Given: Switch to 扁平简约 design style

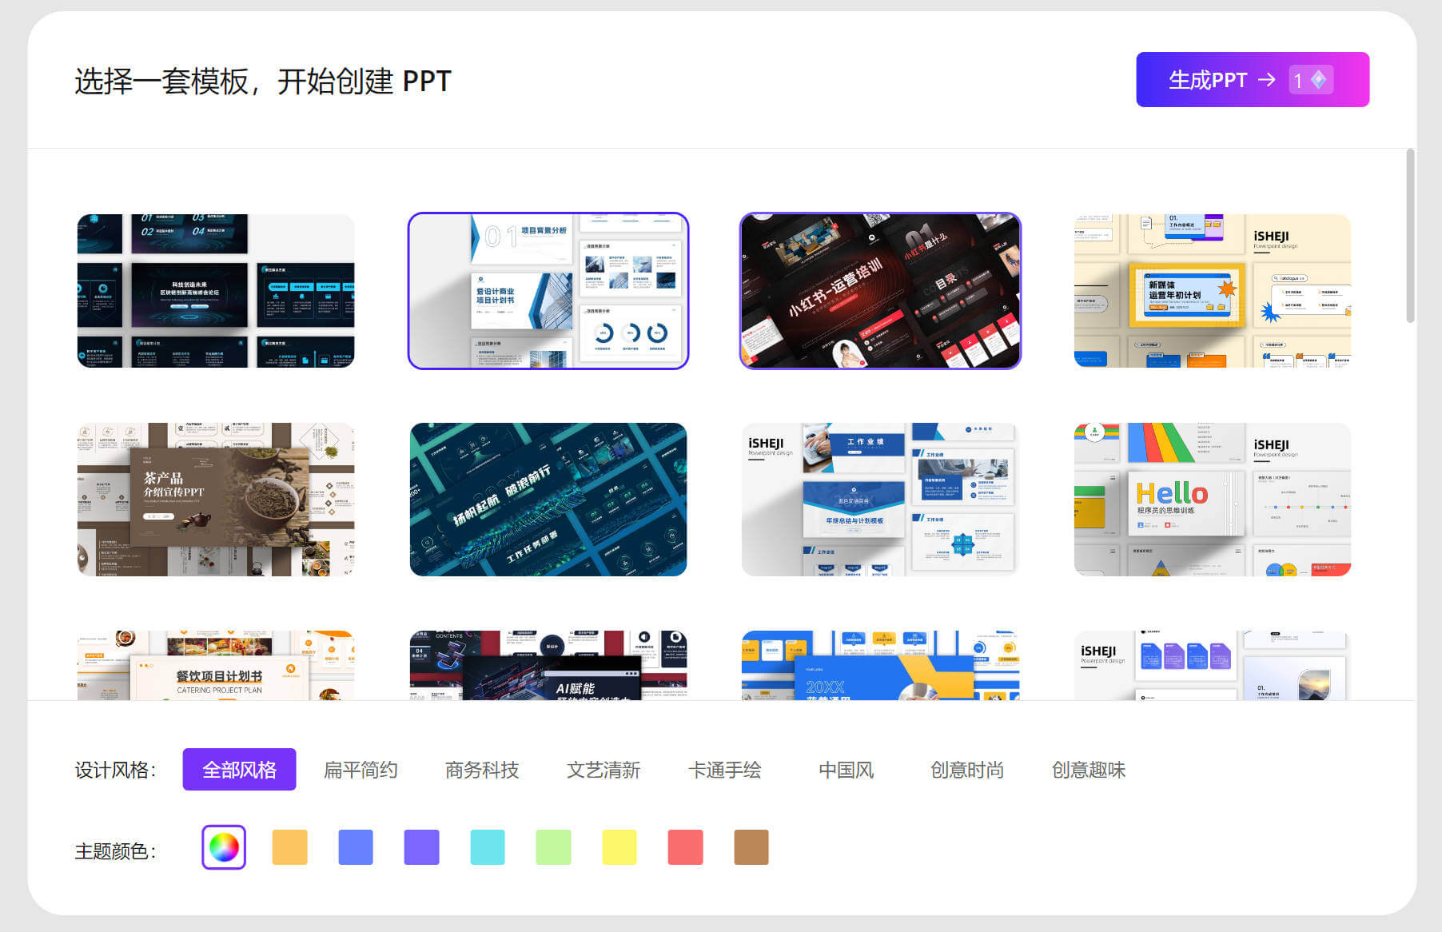Looking at the screenshot, I should [x=360, y=770].
